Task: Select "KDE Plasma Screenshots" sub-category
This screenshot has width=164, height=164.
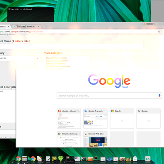Action: [x=58, y=66]
